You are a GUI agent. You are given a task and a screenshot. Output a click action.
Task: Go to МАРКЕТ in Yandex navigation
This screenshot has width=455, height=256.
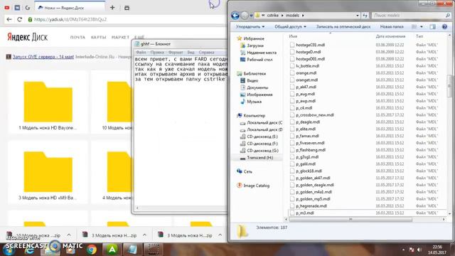[x=120, y=37]
